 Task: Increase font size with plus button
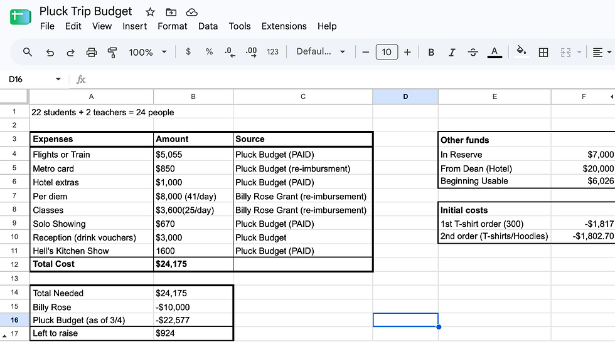pos(407,52)
